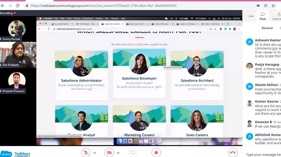Open Kesavan B's avatar in chat
The width and height of the screenshot is (281, 157).
coord(249,123)
